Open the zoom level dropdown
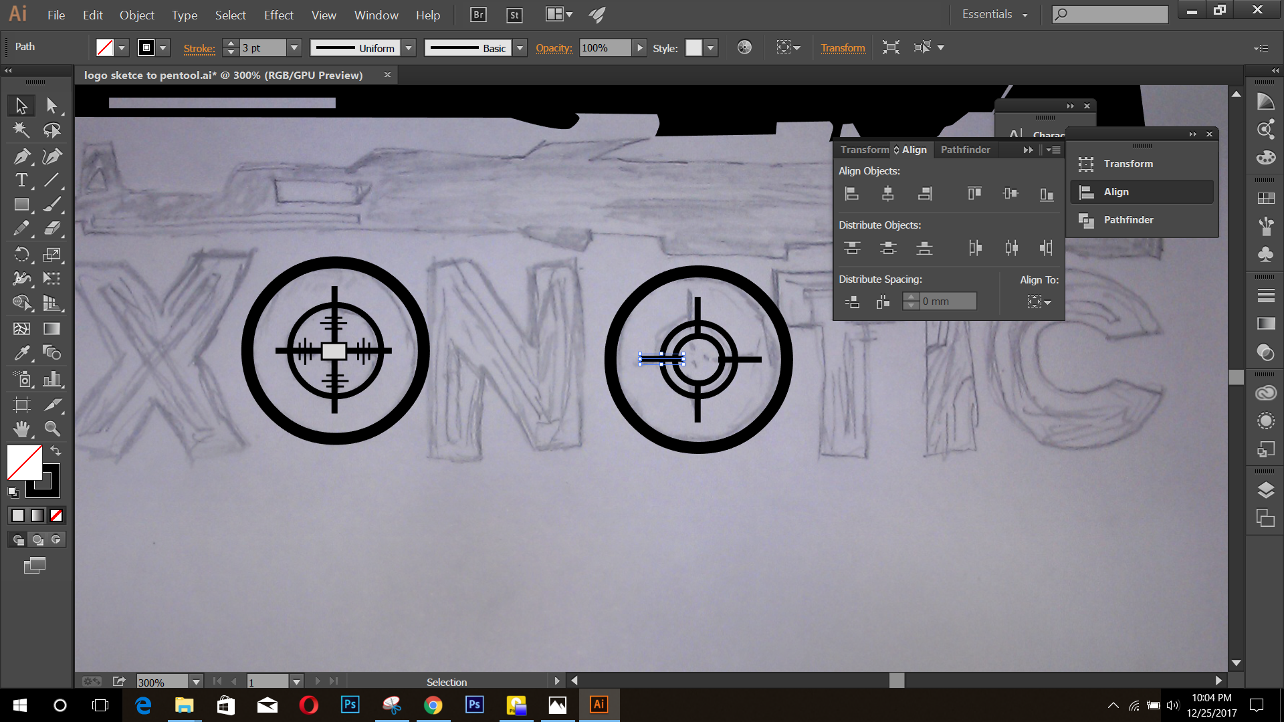The image size is (1284, 722). pyautogui.click(x=196, y=682)
